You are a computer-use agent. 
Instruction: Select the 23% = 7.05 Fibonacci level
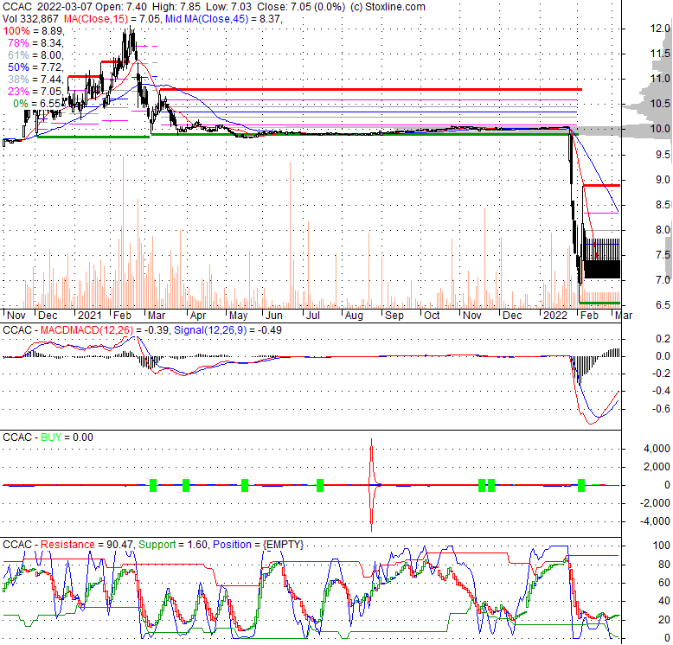point(35,92)
